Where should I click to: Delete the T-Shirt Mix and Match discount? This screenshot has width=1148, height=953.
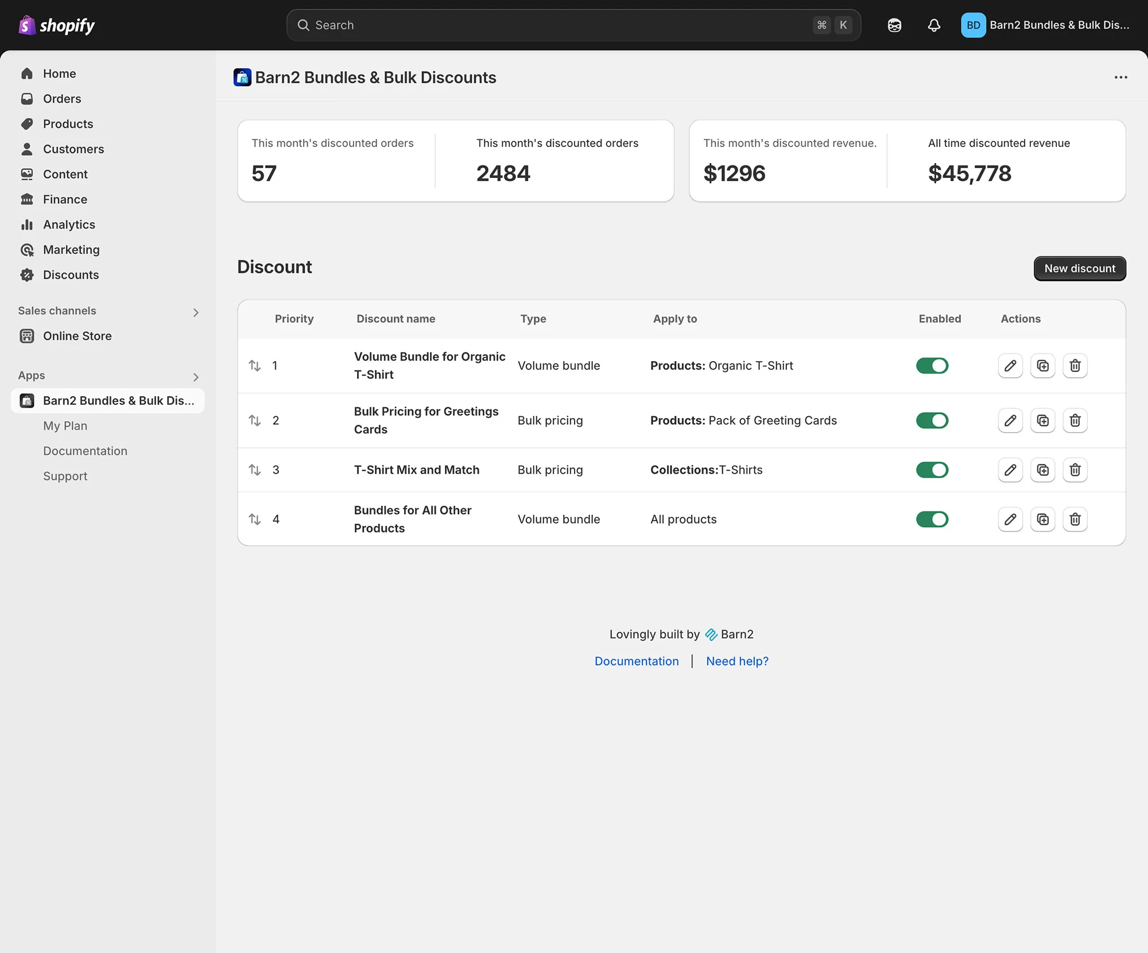(1075, 470)
